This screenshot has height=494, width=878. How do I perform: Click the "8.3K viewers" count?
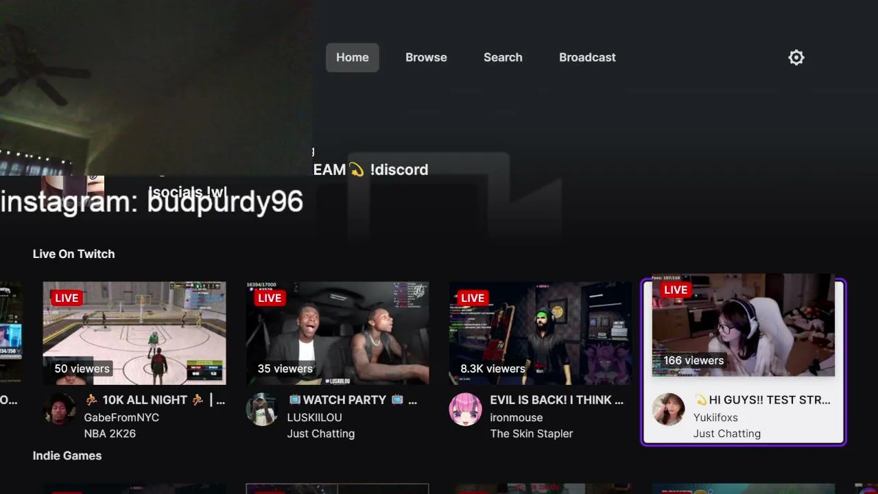493,368
